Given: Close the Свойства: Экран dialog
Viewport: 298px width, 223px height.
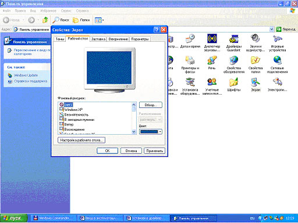Looking at the screenshot, I should (164, 30).
